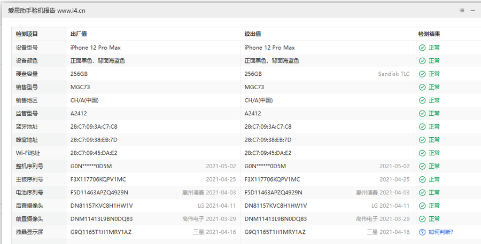Click the Sandisk TLC storage note
The image size is (481, 244).
[393, 74]
